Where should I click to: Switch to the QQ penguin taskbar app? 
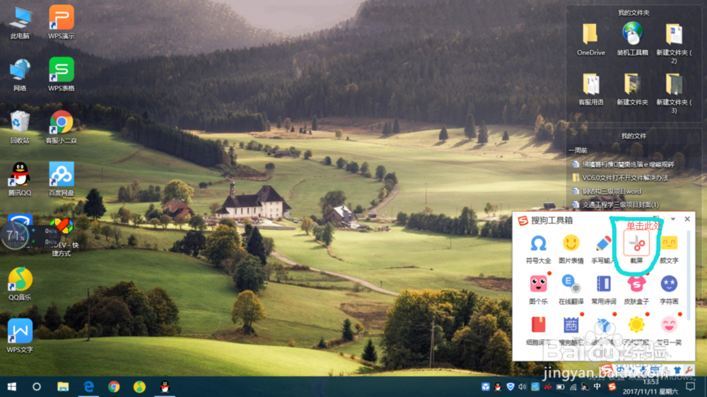165,386
